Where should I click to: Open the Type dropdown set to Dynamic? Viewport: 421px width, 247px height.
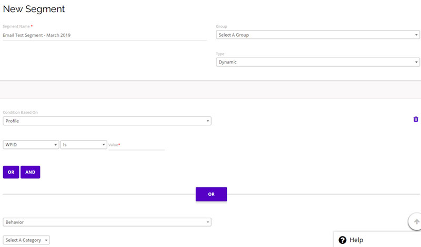(x=318, y=62)
